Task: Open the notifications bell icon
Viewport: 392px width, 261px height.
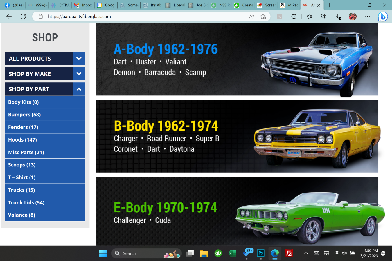Action: coord(383,253)
